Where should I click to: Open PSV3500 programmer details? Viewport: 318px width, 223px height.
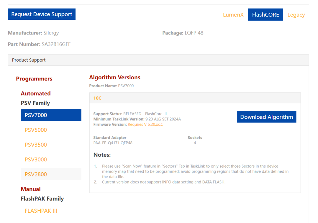36,145
